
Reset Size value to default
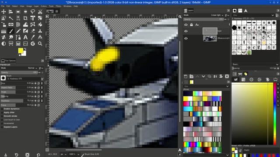coord(38,83)
